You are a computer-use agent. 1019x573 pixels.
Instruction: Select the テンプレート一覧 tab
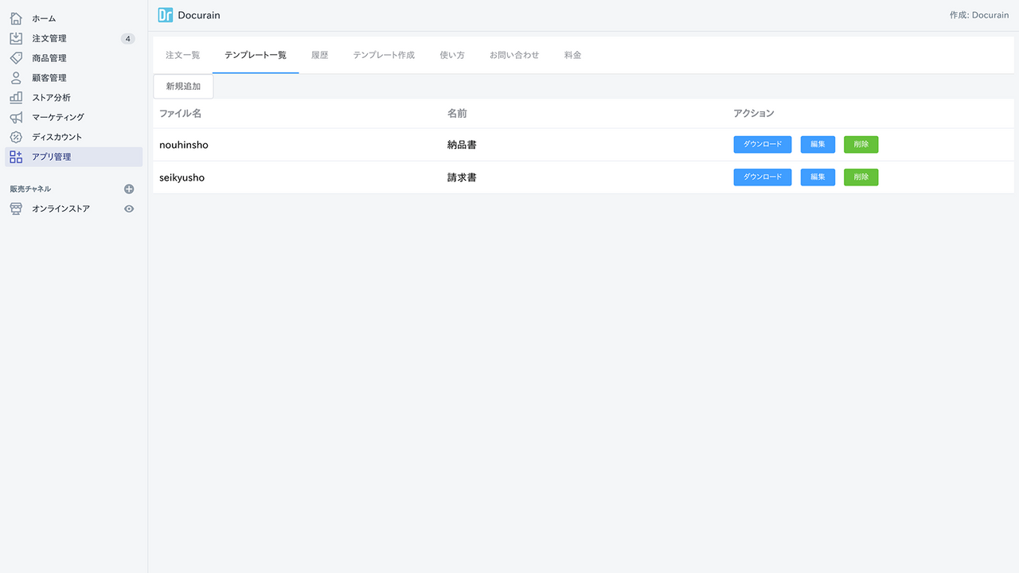point(256,55)
